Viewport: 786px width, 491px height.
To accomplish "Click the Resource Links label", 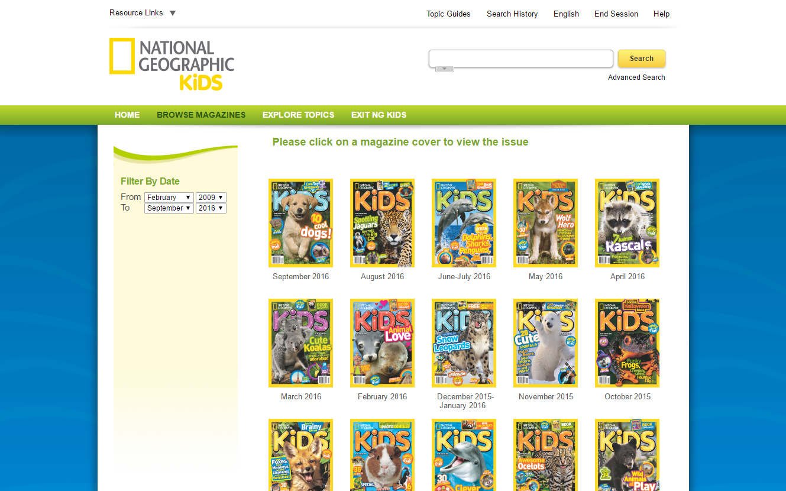I will [136, 13].
